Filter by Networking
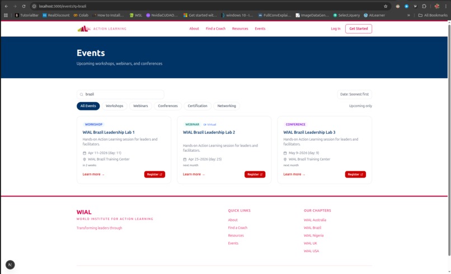This screenshot has width=451, height=274. click(x=227, y=106)
